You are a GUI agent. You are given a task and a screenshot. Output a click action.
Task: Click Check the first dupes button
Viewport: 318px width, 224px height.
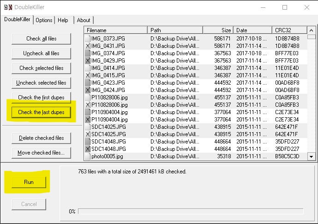(x=42, y=98)
